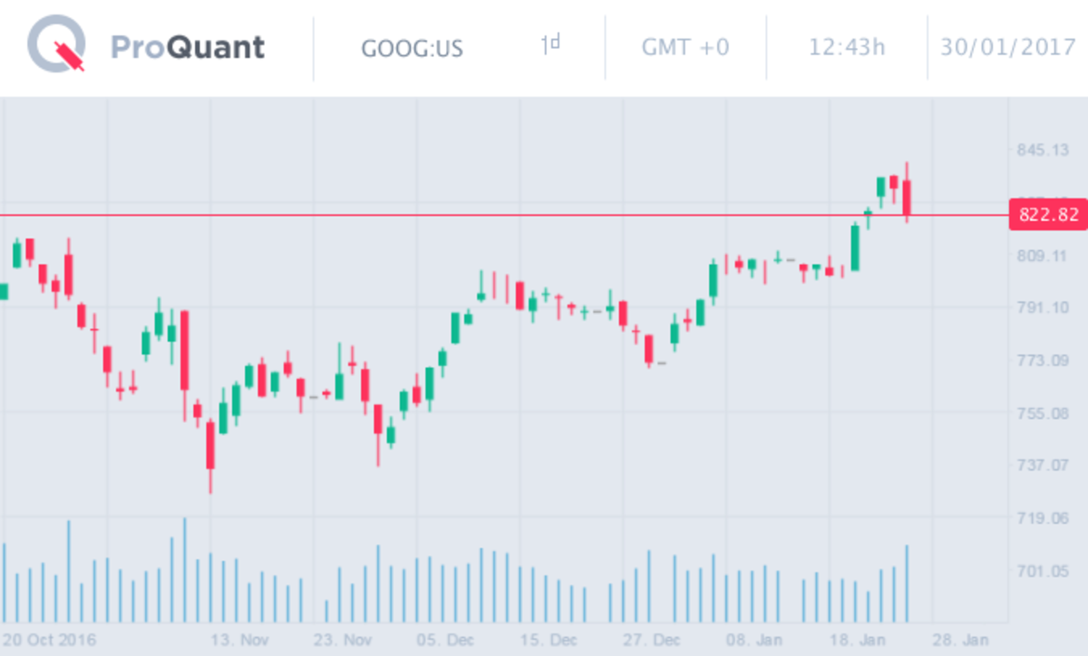The width and height of the screenshot is (1088, 656).
Task: Select the 30/01/2017 date in header
Action: 1006,47
